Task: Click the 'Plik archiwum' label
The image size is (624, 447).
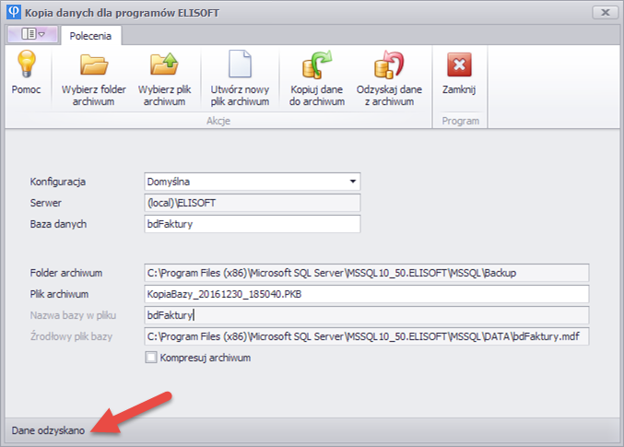Action: click(x=59, y=294)
